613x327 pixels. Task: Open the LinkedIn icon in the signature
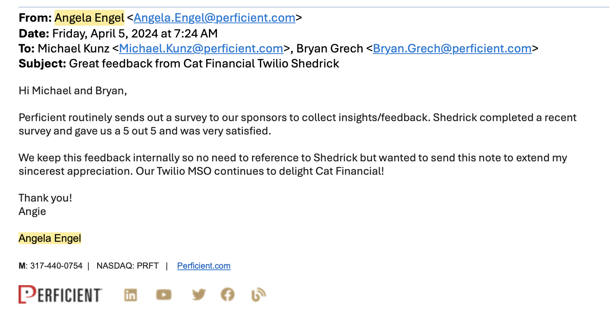point(131,295)
